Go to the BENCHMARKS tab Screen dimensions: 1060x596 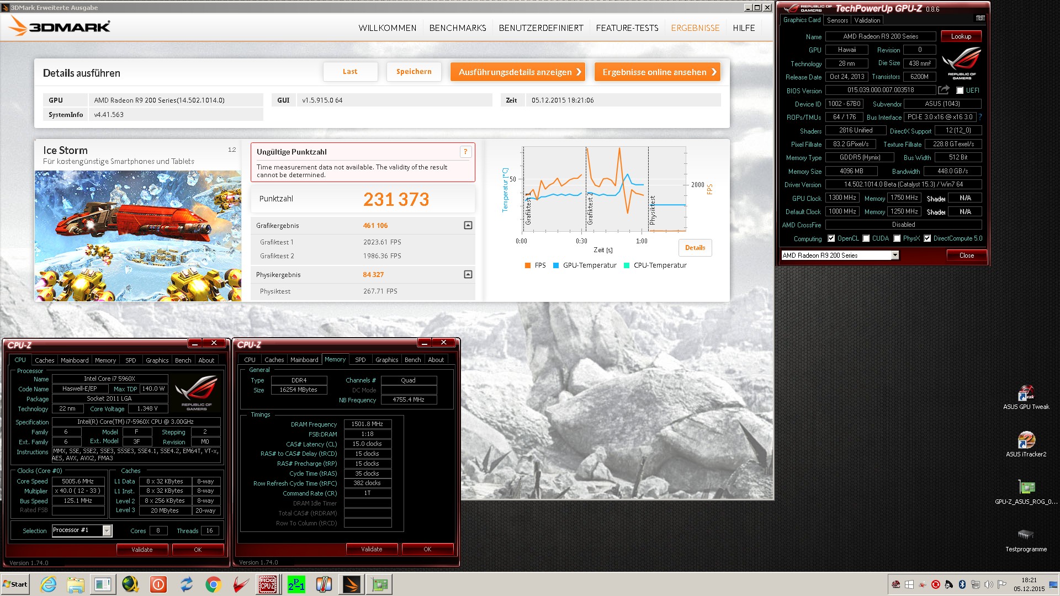click(458, 28)
